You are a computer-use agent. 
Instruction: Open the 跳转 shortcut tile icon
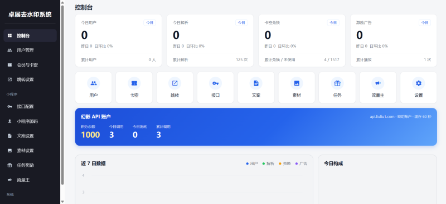click(174, 83)
